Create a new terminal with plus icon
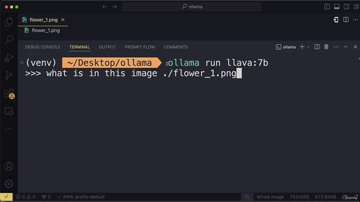 [302, 47]
